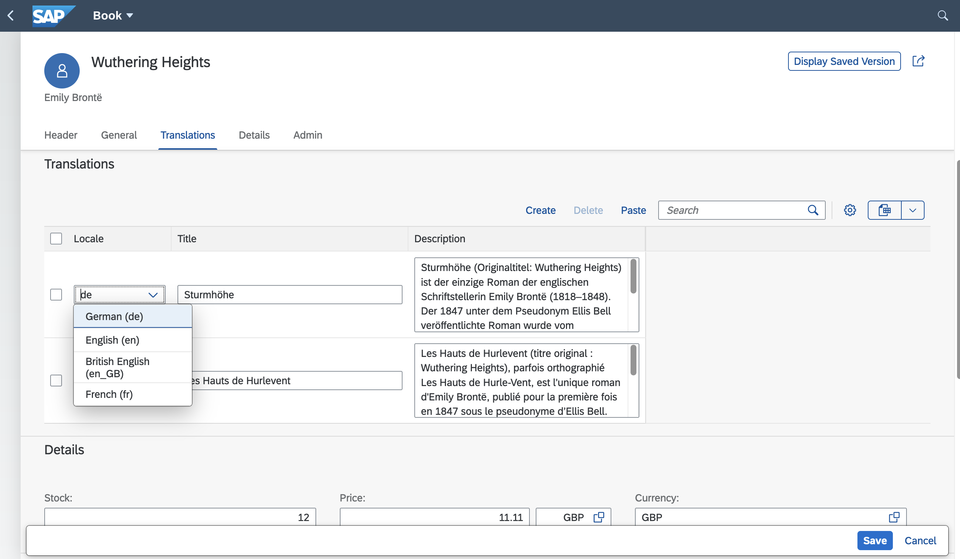This screenshot has height=559, width=960.
Task: Focus the Price field showing 11.11
Action: (x=435, y=517)
